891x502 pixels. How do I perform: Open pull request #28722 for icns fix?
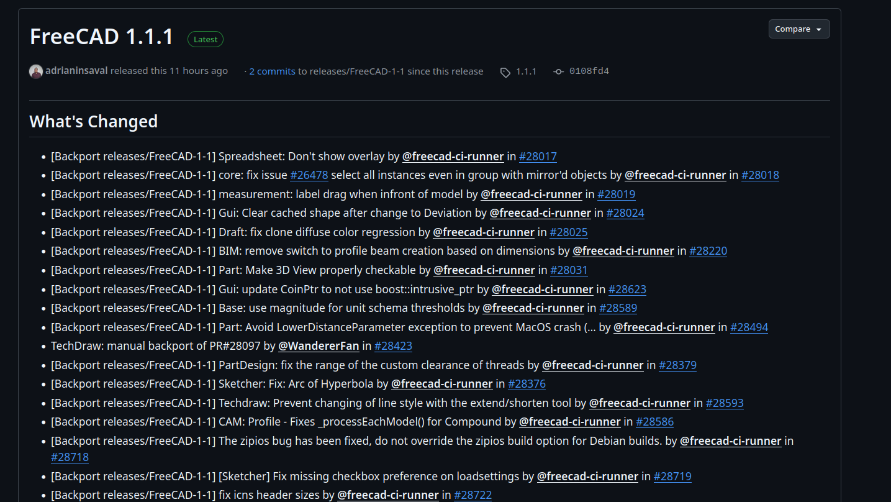tap(473, 495)
